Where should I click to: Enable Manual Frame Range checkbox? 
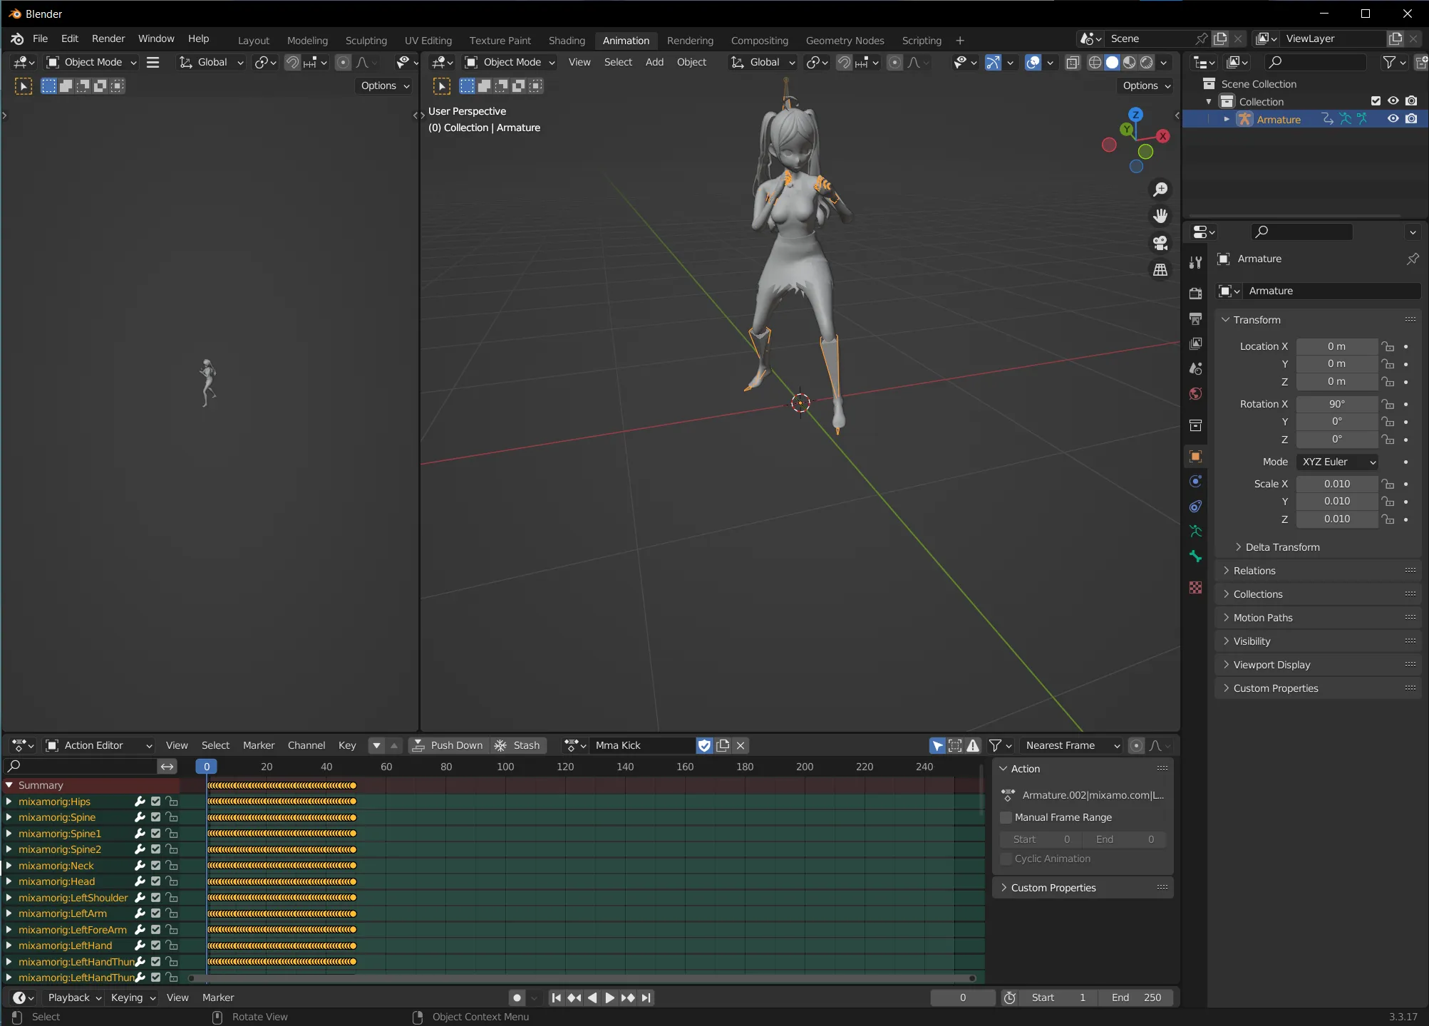click(1006, 817)
